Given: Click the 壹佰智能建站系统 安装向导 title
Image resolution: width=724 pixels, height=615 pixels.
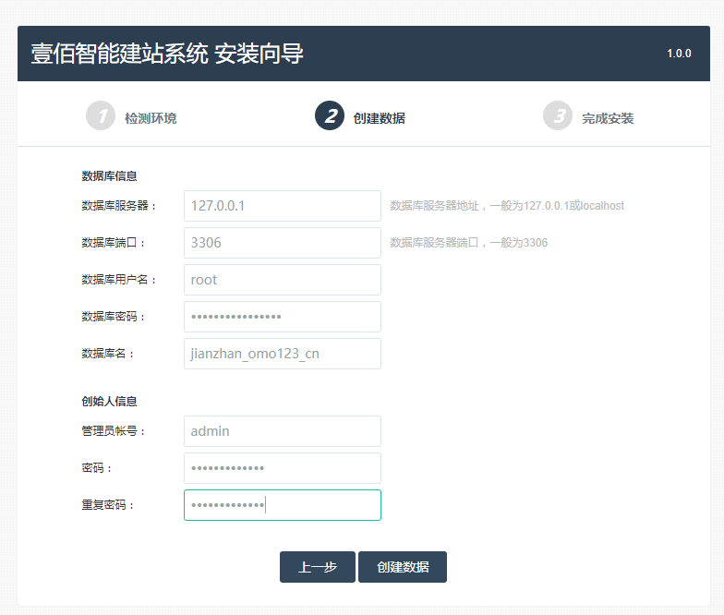Looking at the screenshot, I should coord(167,54).
